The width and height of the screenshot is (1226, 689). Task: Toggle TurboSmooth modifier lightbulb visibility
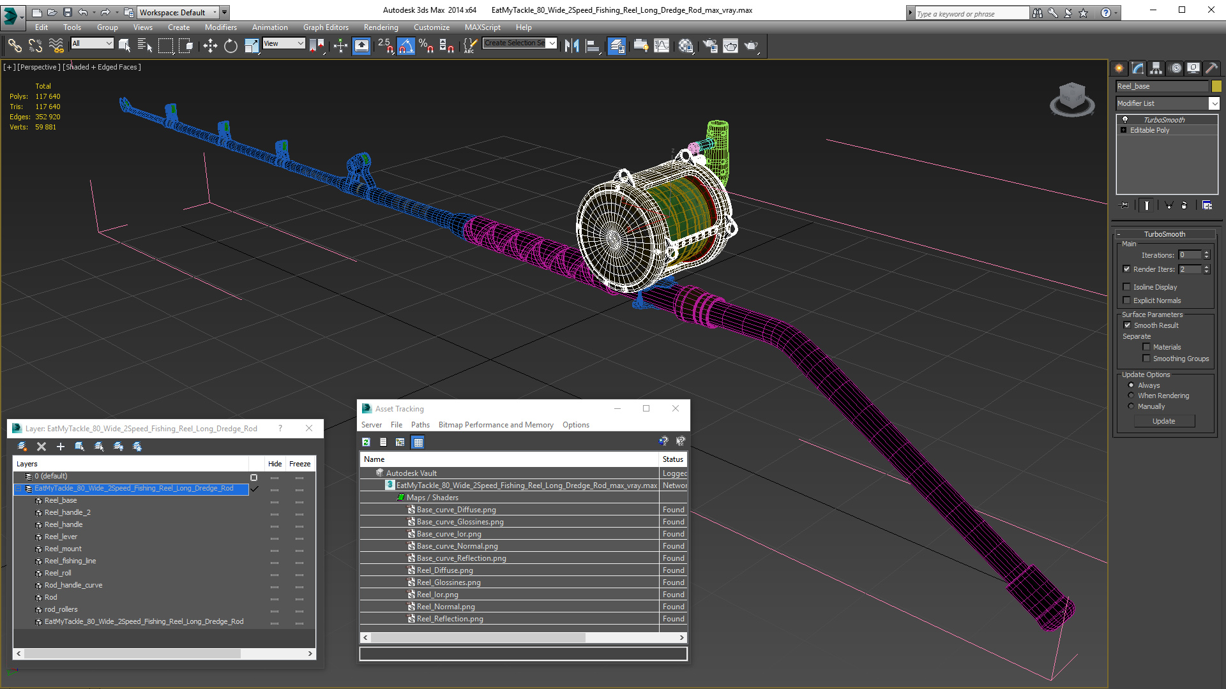point(1125,120)
